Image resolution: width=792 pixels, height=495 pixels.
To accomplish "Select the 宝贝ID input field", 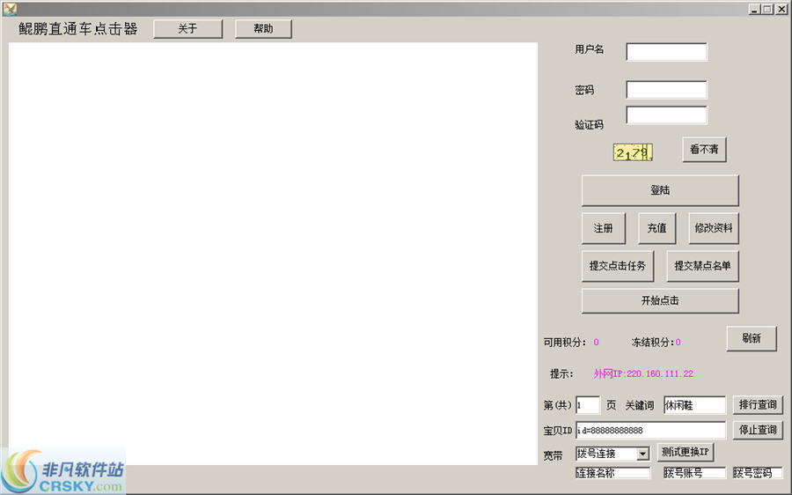I will coord(649,430).
